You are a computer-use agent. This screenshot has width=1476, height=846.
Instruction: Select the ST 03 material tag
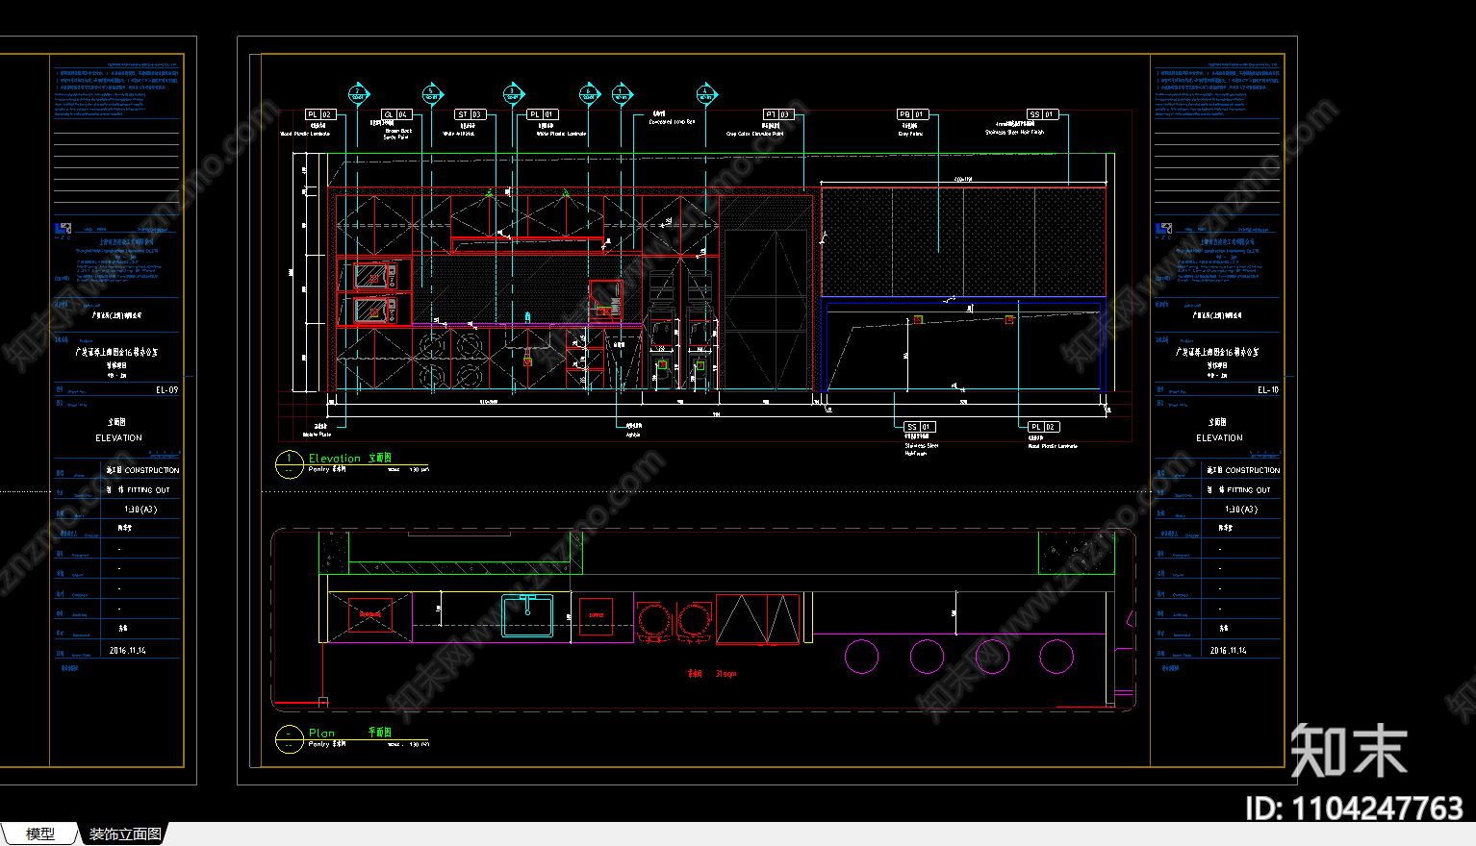pos(471,114)
